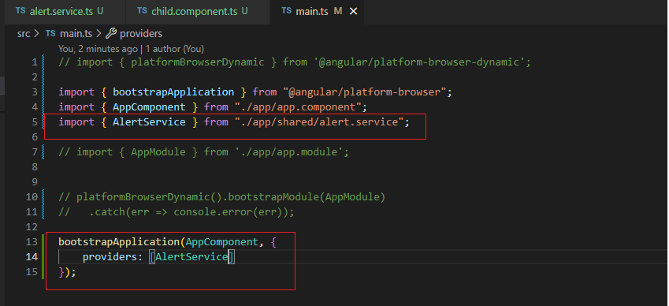Click the wrench icon in breadcrumb
The width and height of the screenshot is (669, 306).
coord(111,33)
